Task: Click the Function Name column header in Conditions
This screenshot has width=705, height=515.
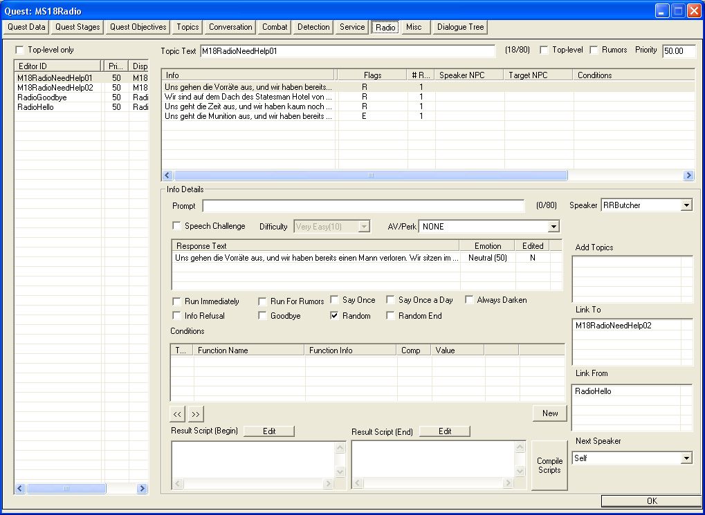Action: point(248,350)
